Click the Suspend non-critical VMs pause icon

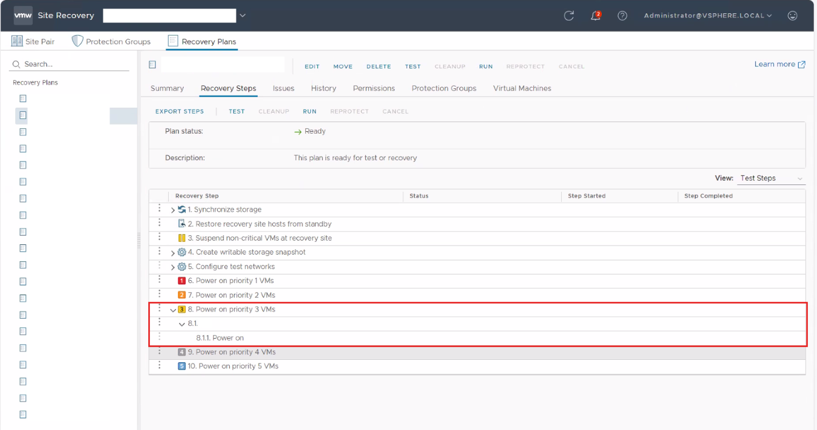[x=181, y=238]
